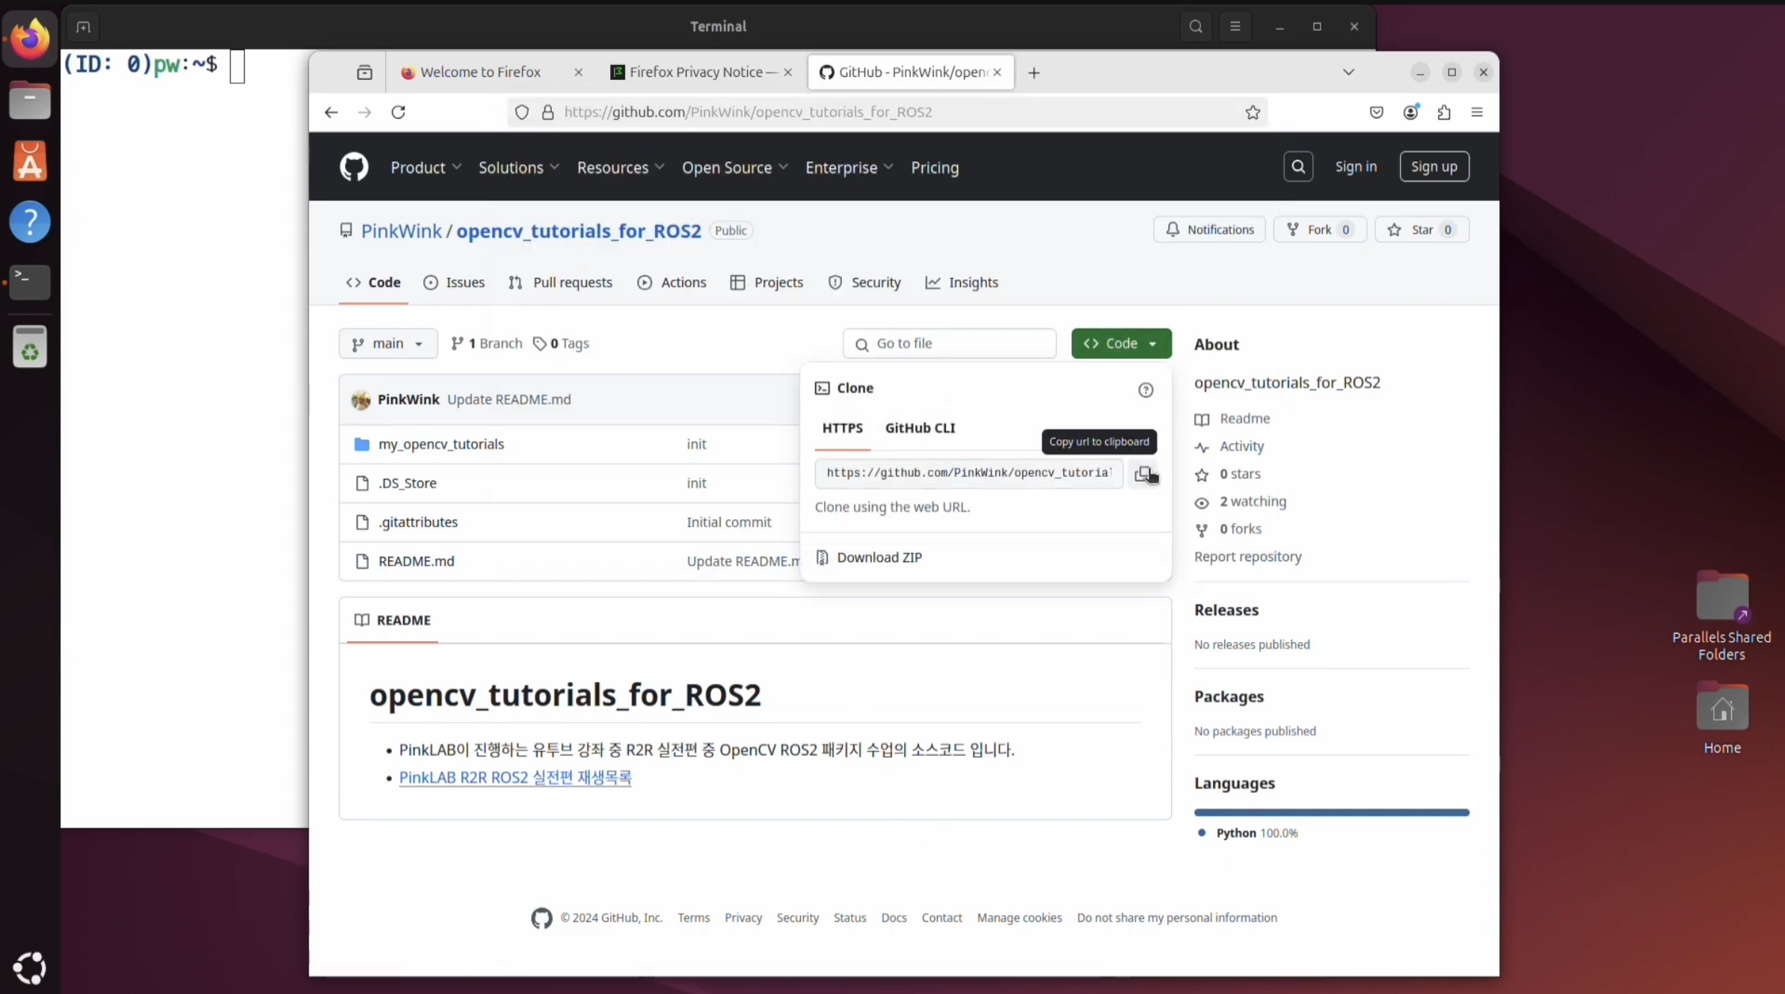Toggle the green Code dropdown button
This screenshot has height=994, width=1785.
(x=1120, y=343)
